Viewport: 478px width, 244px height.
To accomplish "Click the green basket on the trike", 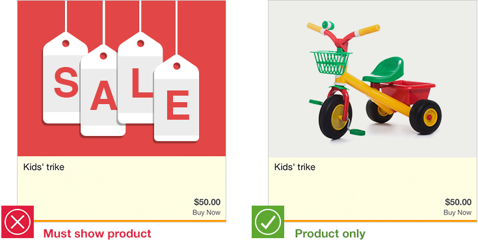I will (330, 63).
